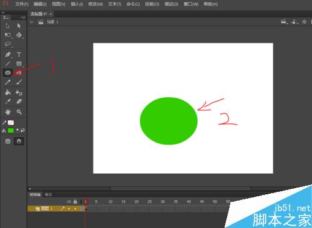Click the green oval on the stage
Image resolution: width=312 pixels, height=228 pixels.
[x=168, y=121]
